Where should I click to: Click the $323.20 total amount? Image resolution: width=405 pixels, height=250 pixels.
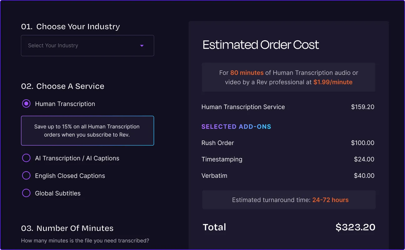point(355,227)
